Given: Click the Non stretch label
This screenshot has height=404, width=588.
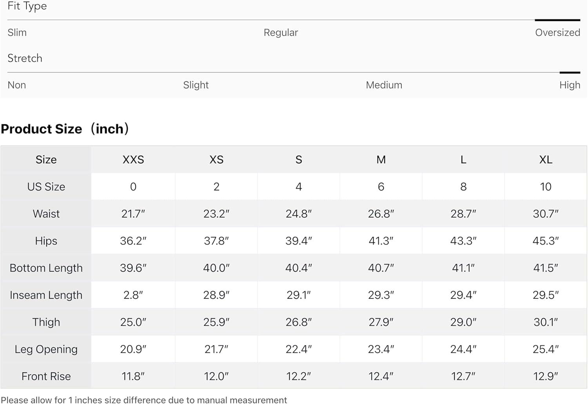Looking at the screenshot, I should (17, 85).
